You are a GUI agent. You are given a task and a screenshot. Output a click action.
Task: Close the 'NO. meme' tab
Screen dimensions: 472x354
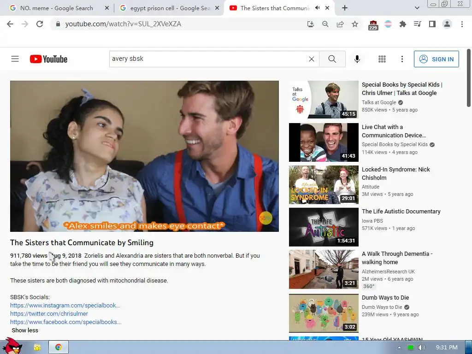click(x=107, y=8)
